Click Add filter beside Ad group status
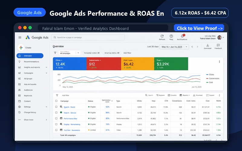Image resolution: width=242 pixels, height=151 pixels. click(x=127, y=53)
